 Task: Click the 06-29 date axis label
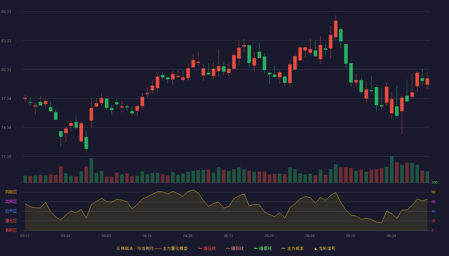click(391, 236)
